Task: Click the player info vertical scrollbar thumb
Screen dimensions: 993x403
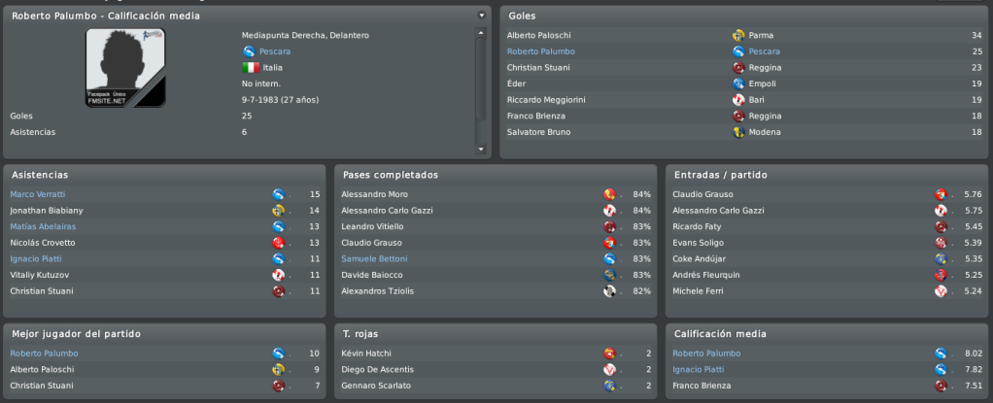Action: [481, 79]
